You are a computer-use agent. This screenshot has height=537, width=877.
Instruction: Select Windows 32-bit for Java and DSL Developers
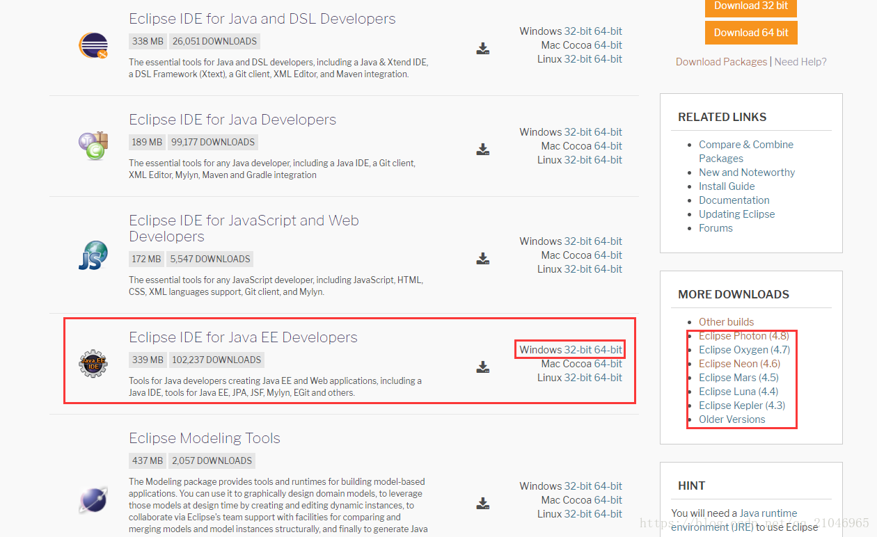point(578,31)
